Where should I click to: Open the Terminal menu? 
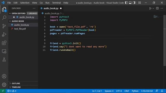coord(56,3)
